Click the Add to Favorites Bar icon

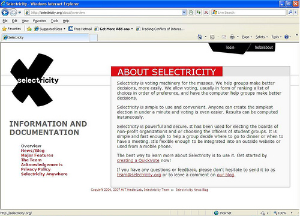(29, 29)
